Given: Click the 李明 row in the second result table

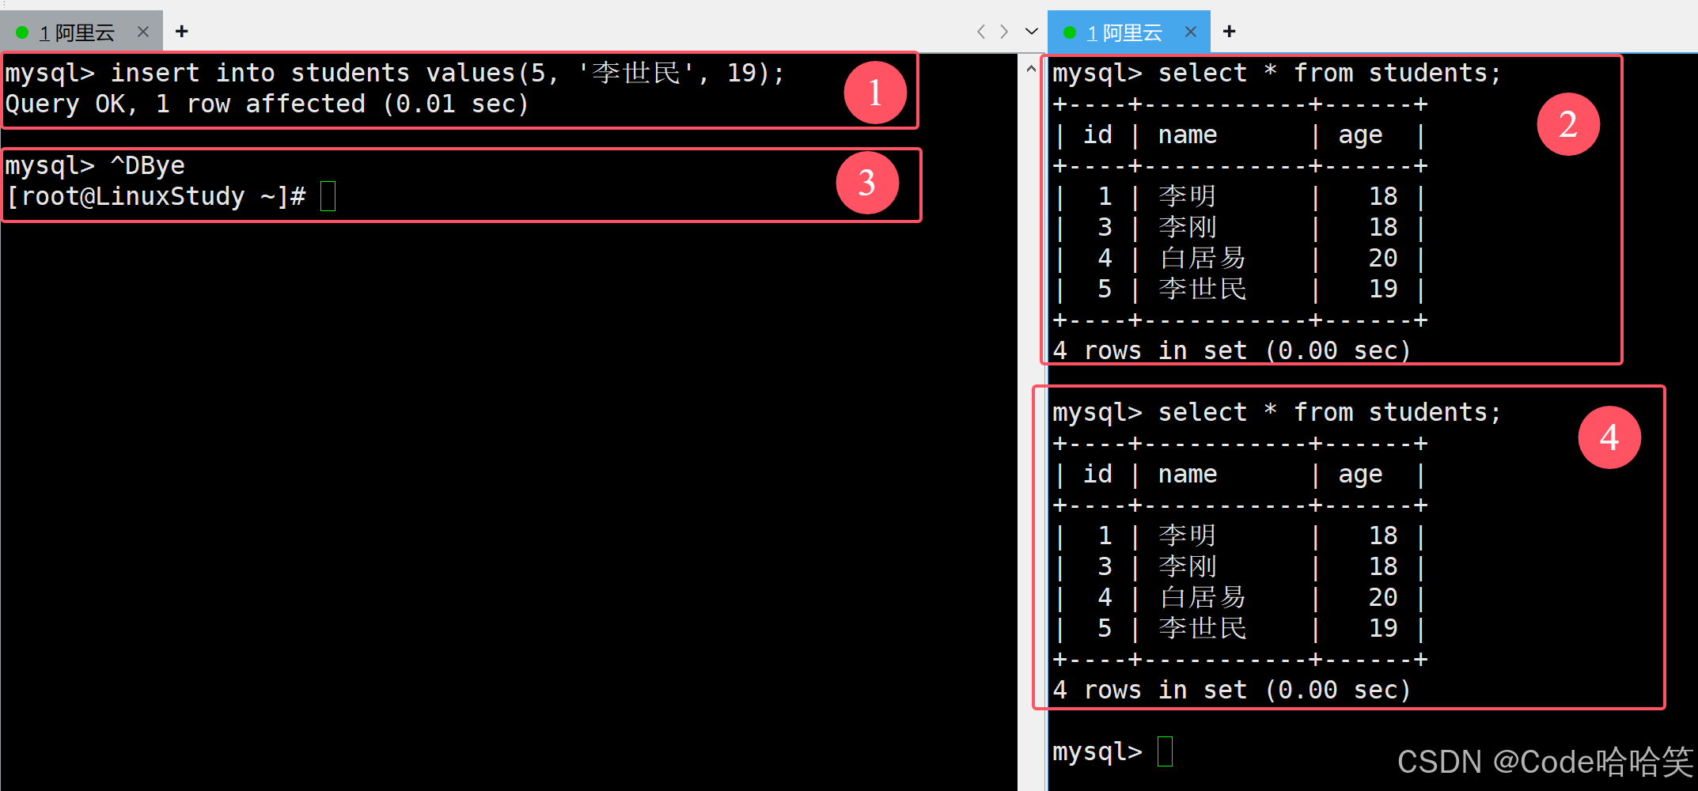Looking at the screenshot, I should point(1240,536).
